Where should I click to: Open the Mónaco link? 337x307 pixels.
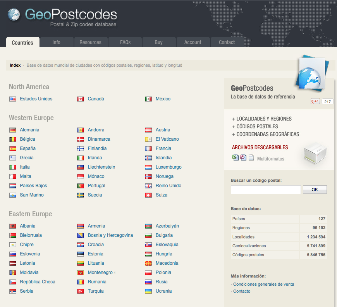96,176
